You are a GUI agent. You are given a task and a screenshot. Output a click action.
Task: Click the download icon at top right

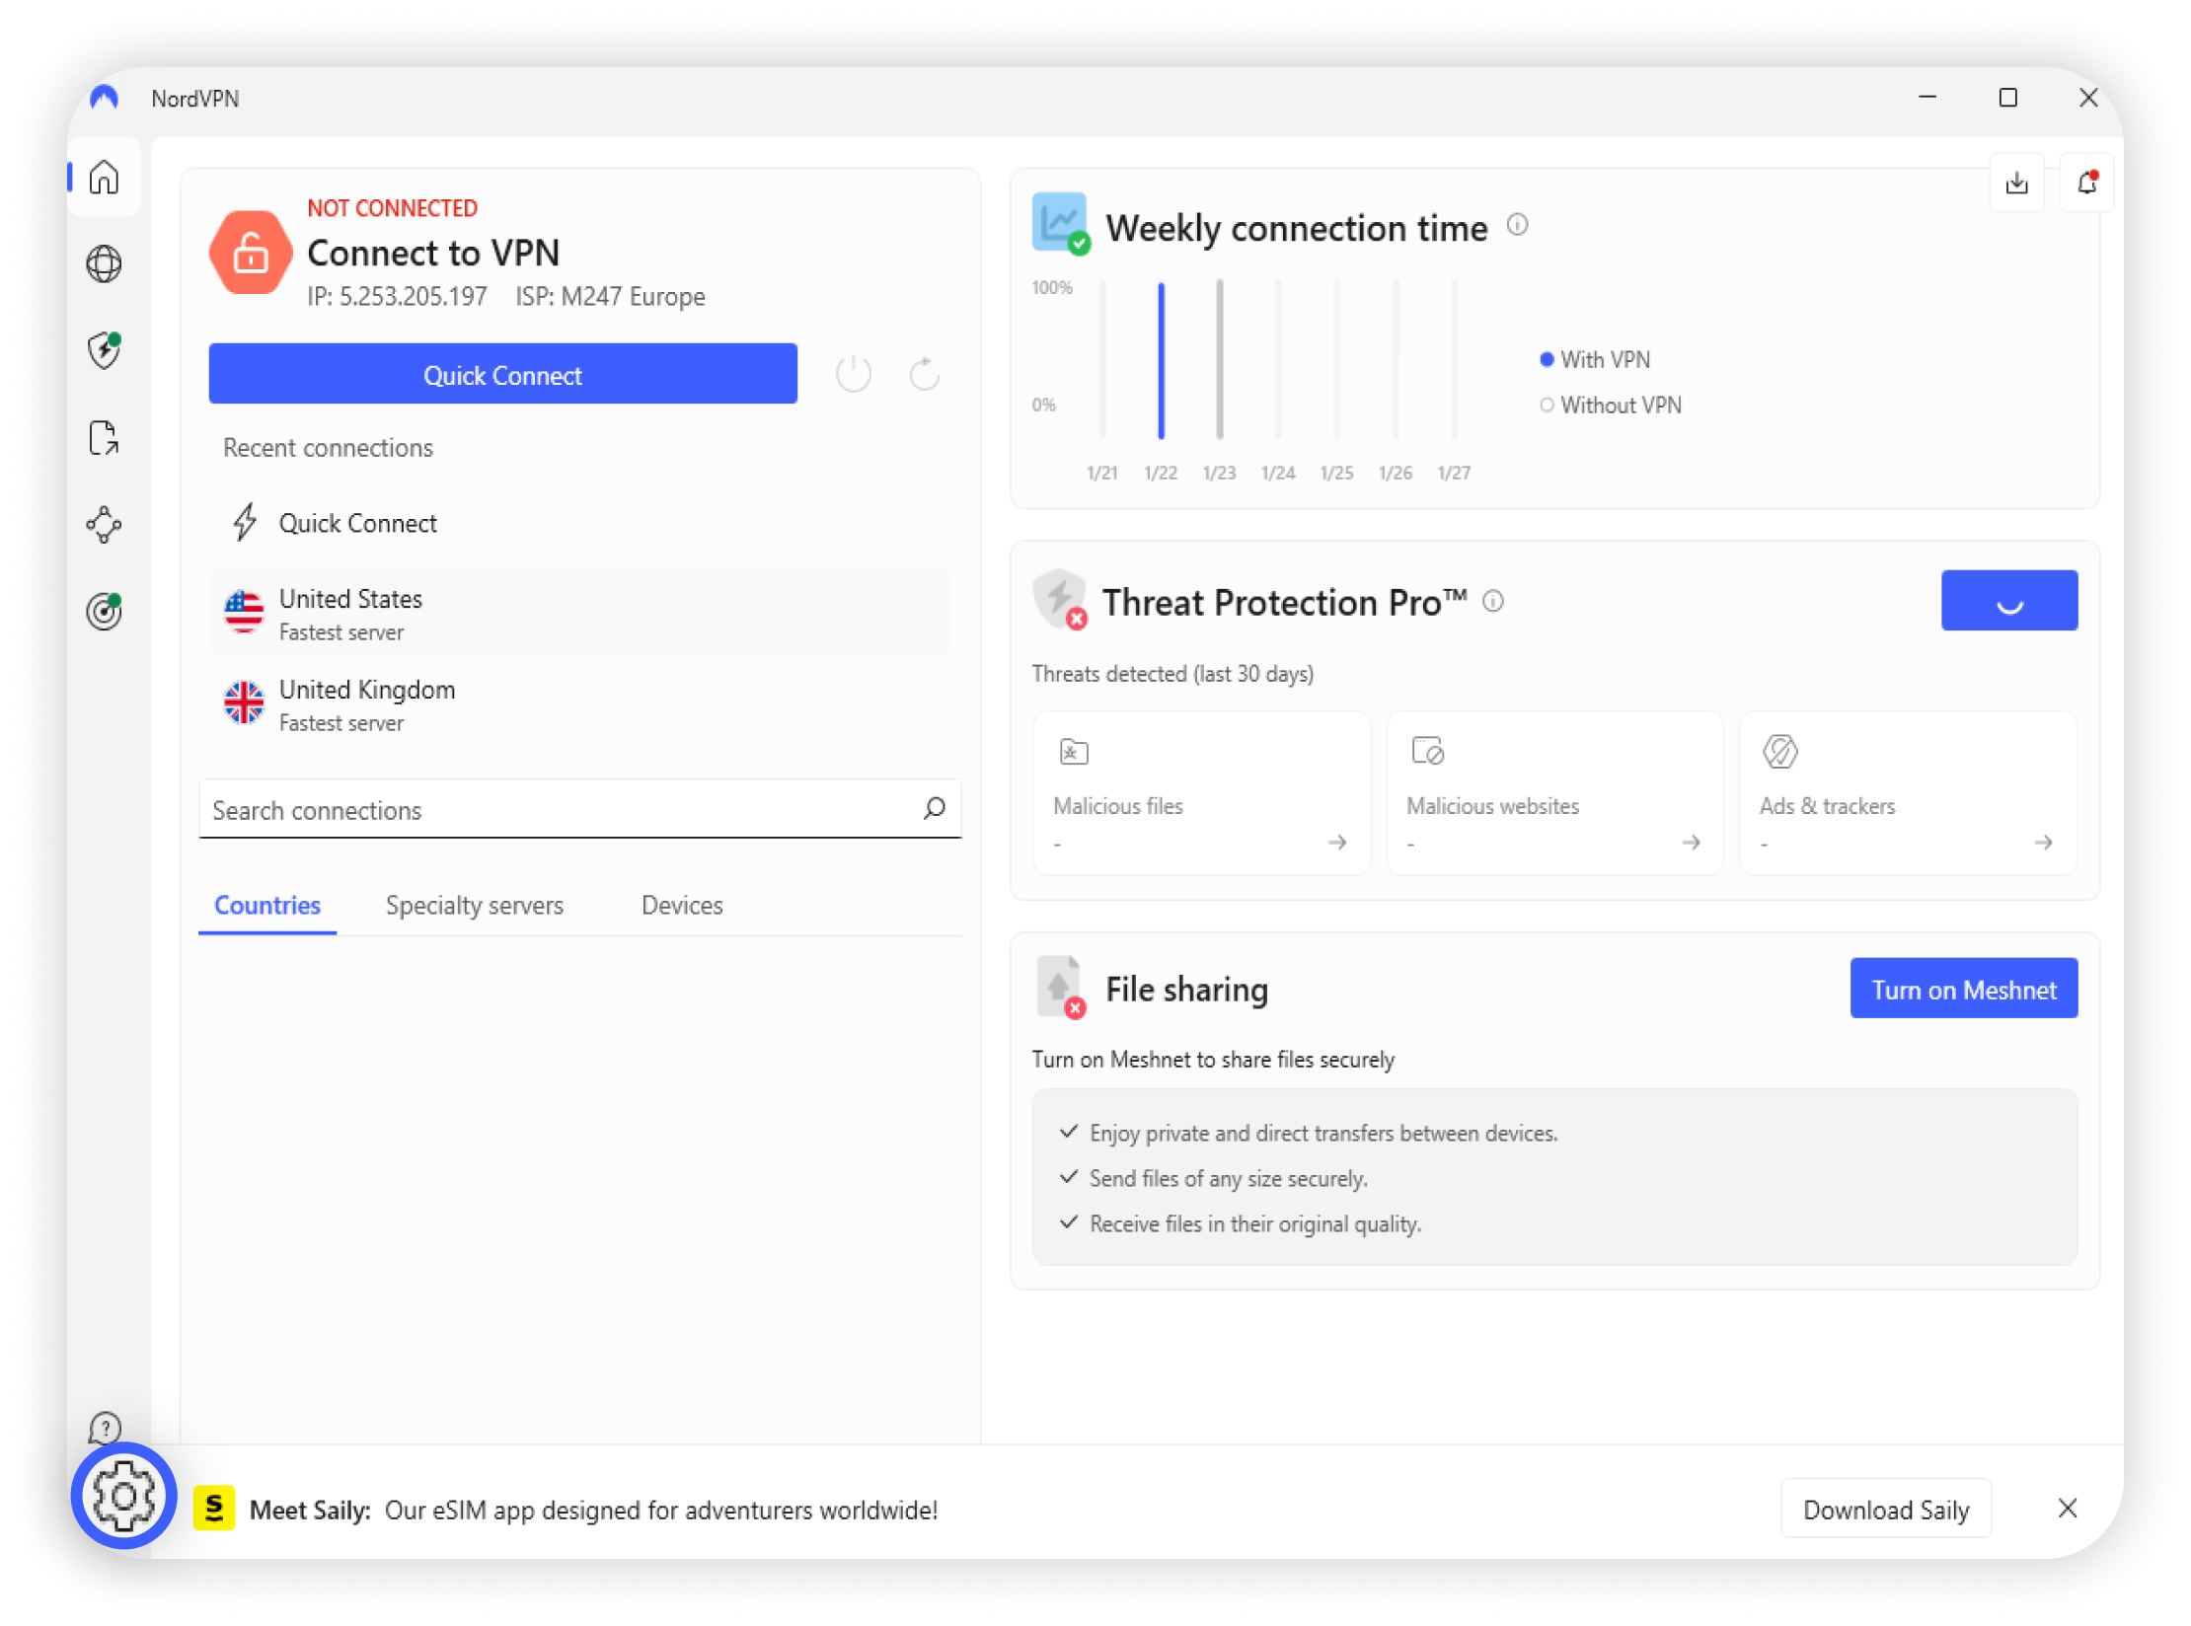coord(2016,183)
